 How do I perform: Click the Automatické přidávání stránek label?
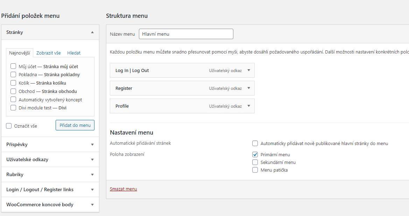click(x=140, y=143)
